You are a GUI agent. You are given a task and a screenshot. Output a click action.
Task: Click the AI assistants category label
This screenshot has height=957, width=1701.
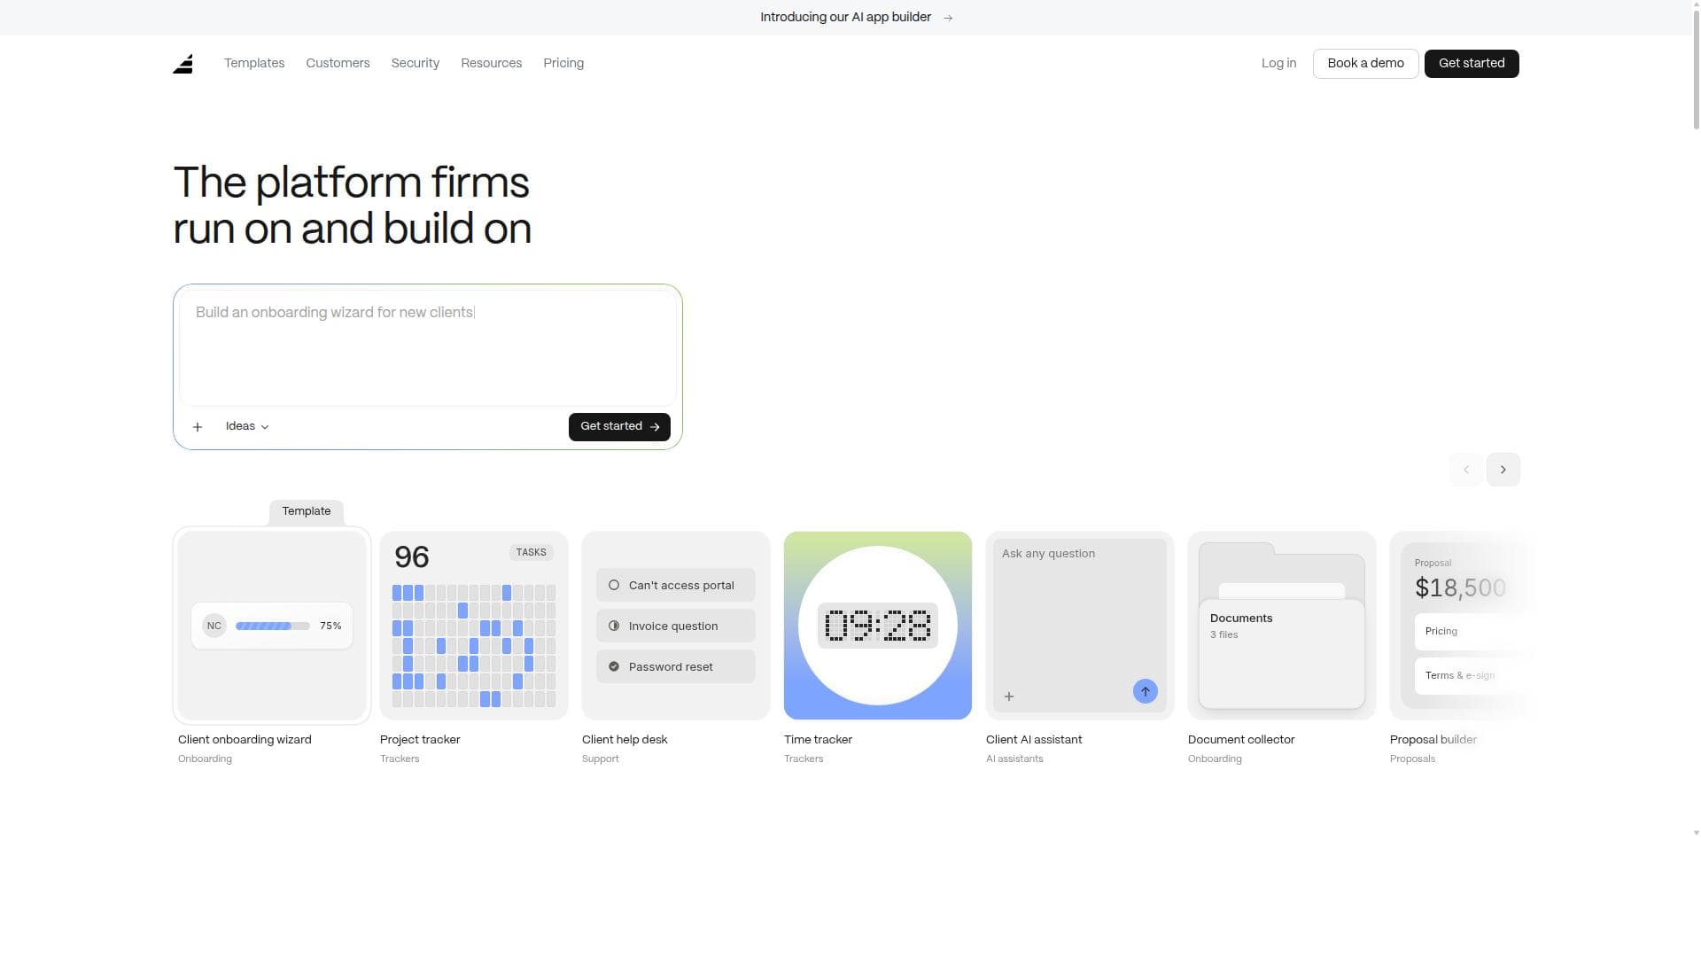pos(1014,759)
